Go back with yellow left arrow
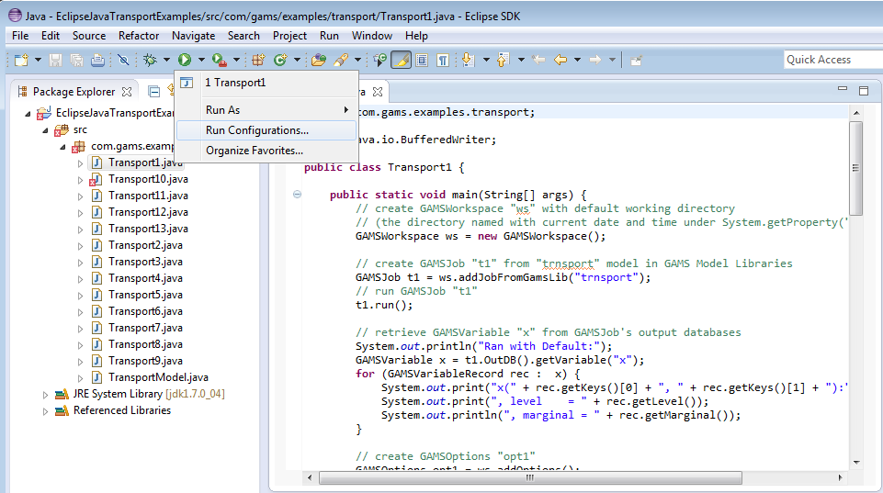883x493 pixels. click(560, 60)
